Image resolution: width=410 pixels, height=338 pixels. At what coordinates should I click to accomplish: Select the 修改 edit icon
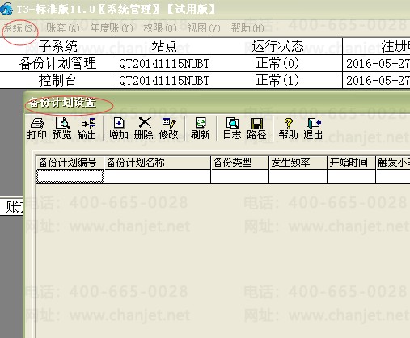coord(169,129)
